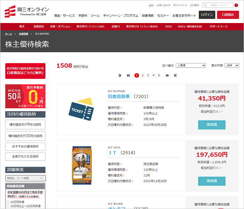Open お客さまサポート menu
Viewport: 244px width, 209px height.
coord(184,16)
